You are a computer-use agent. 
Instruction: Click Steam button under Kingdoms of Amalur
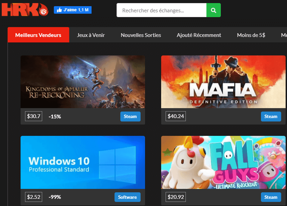(130, 116)
